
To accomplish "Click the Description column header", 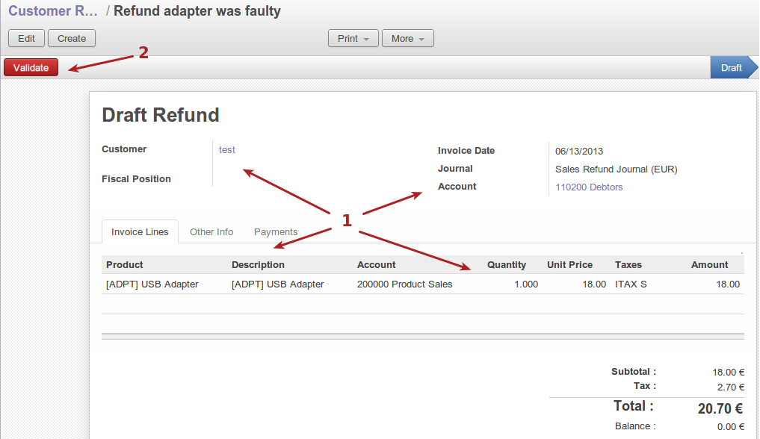I will pyautogui.click(x=258, y=264).
